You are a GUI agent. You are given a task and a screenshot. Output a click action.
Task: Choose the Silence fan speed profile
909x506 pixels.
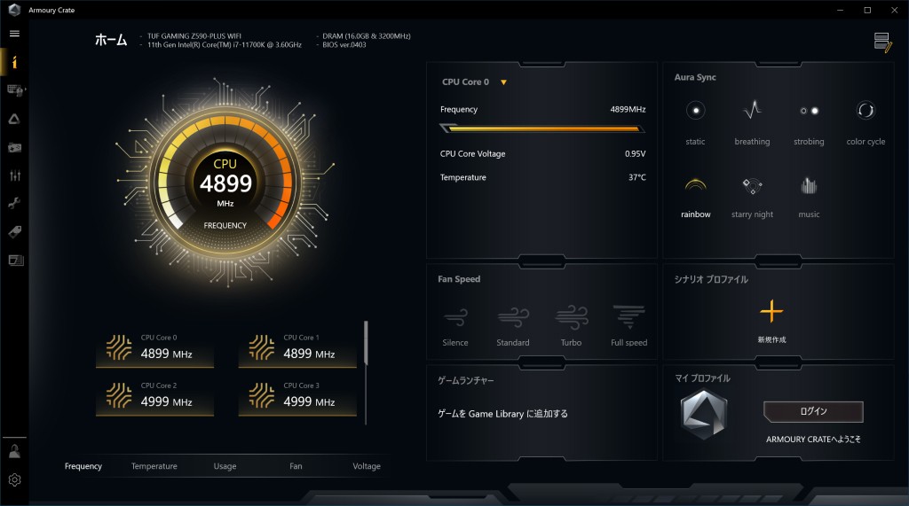pyautogui.click(x=455, y=318)
